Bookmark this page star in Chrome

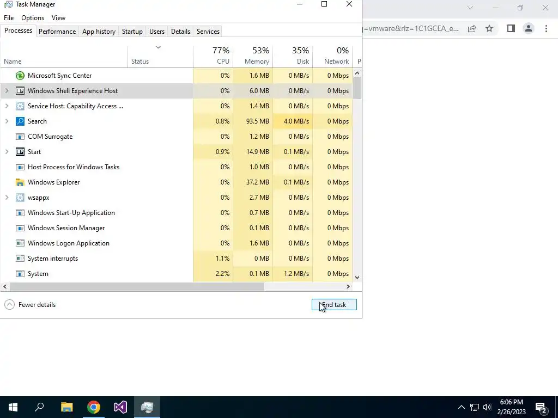[489, 28]
